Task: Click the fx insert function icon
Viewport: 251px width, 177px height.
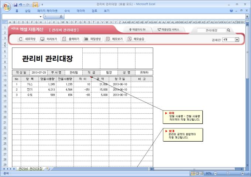Action: 61,17
